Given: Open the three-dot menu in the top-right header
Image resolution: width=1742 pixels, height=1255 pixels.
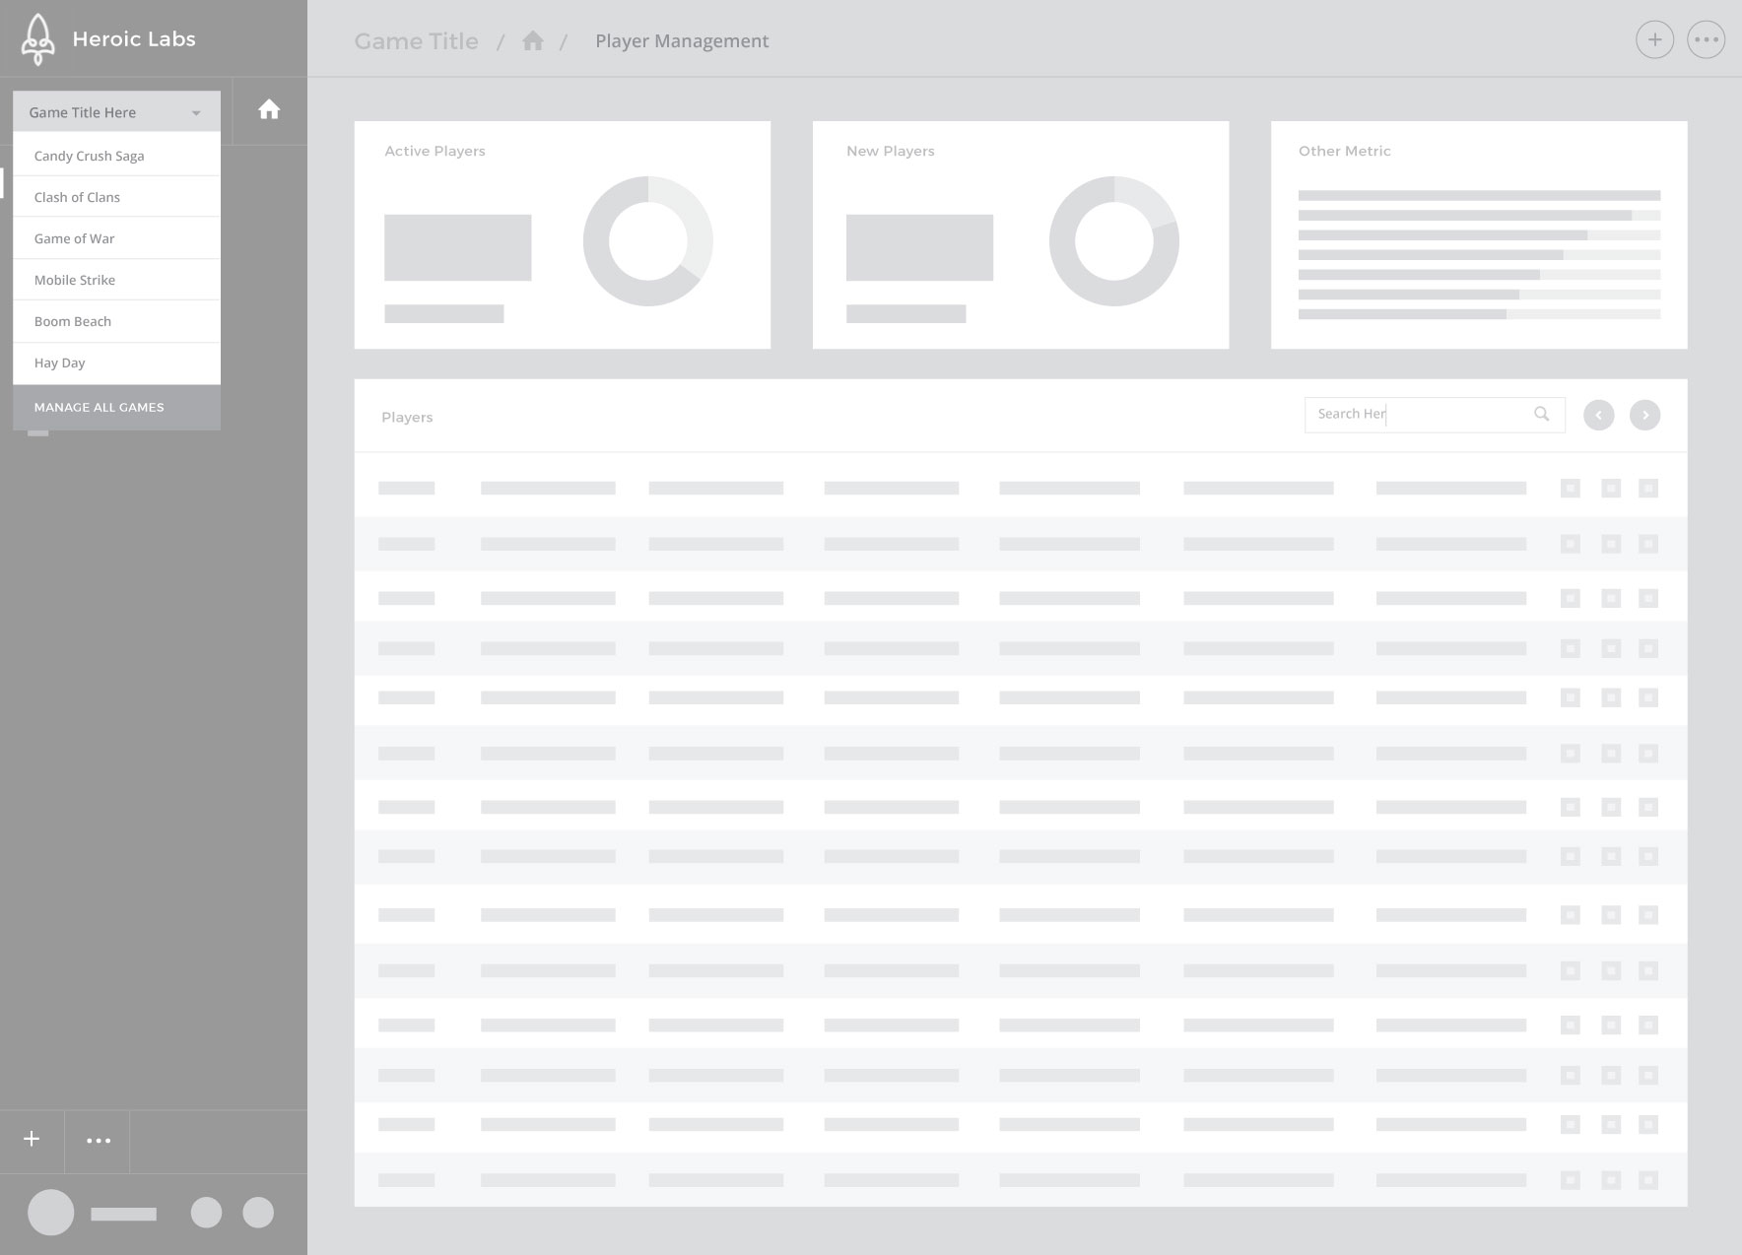Looking at the screenshot, I should click(x=1706, y=40).
